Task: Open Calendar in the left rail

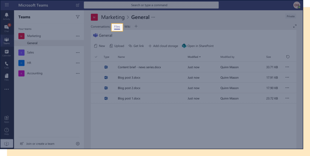Action: pos(7,53)
